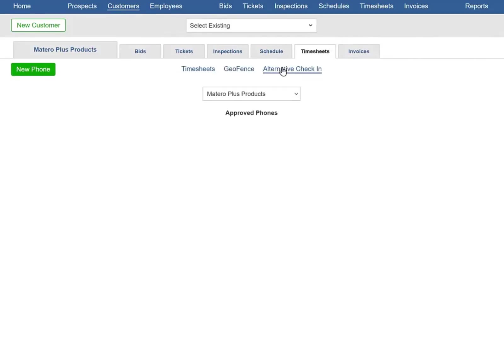Switch to the customer Bids tab
Viewport: 504px width, 350px height.
pos(140,51)
